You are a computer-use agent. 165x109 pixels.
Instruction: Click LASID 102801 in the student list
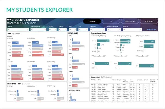coord(93,96)
